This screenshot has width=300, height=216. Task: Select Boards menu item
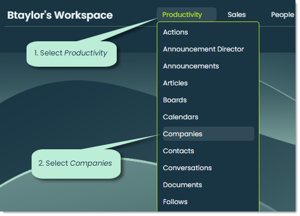pyautogui.click(x=175, y=100)
